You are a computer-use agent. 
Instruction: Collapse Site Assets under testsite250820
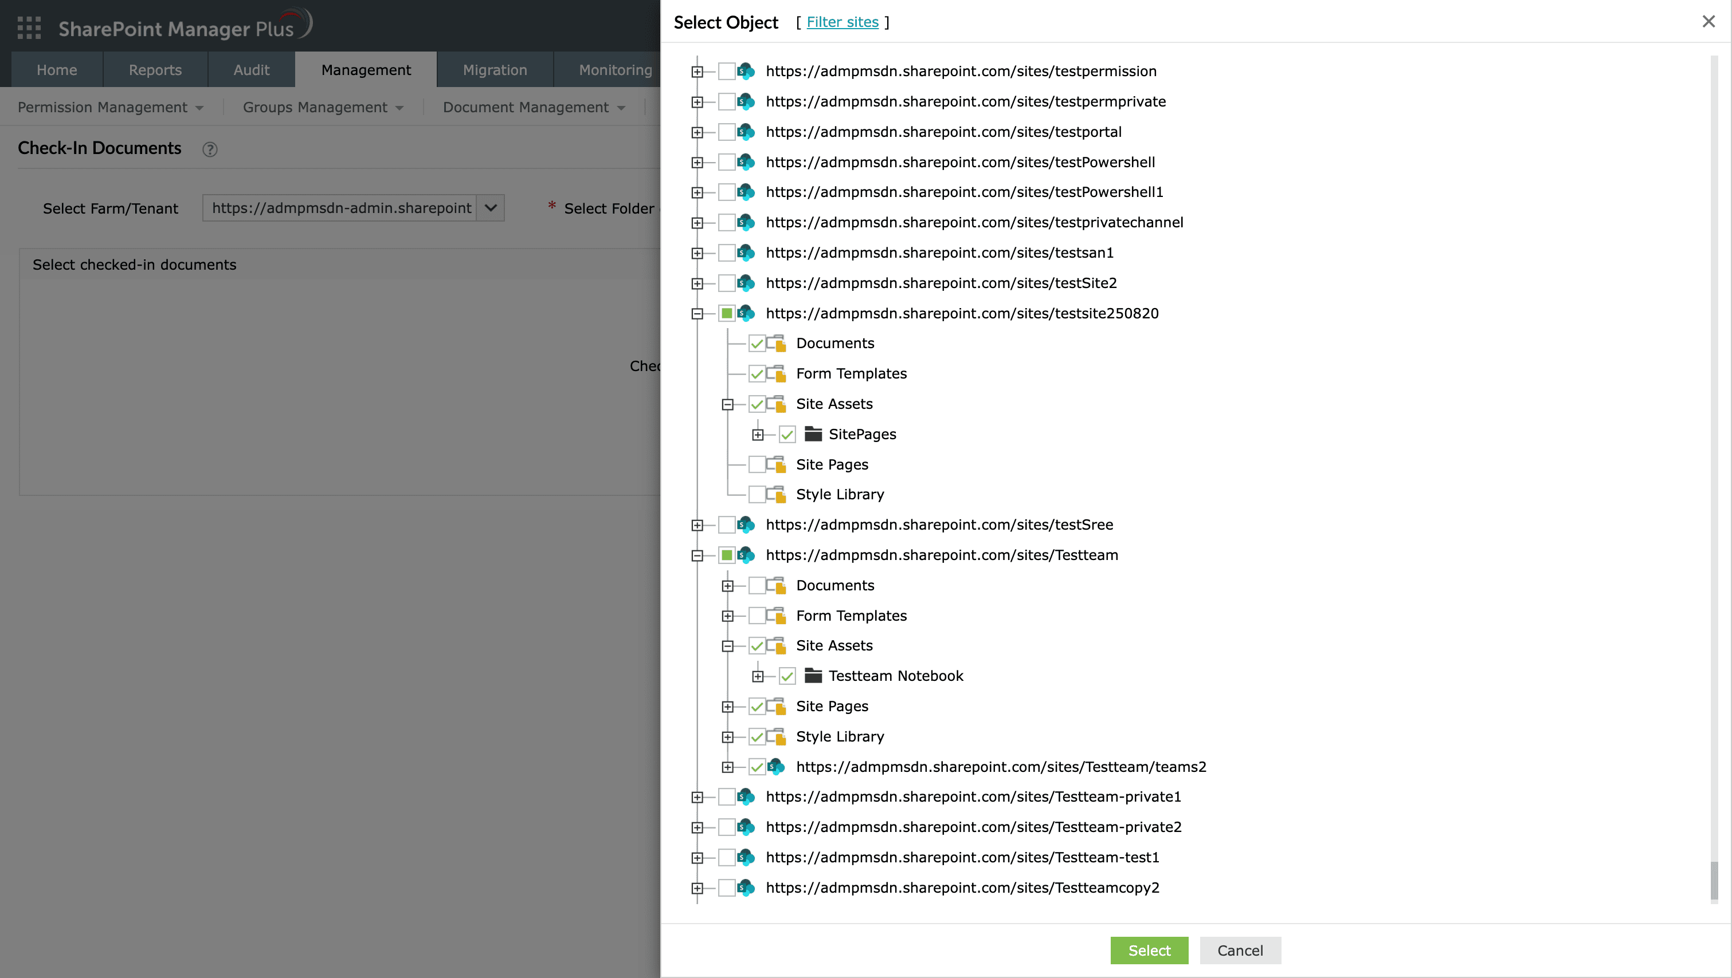[x=727, y=404]
